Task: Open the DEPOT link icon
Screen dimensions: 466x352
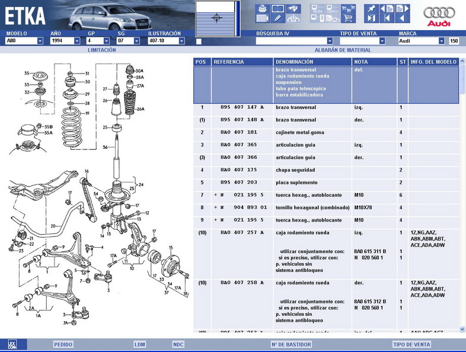Action: pos(333,9)
